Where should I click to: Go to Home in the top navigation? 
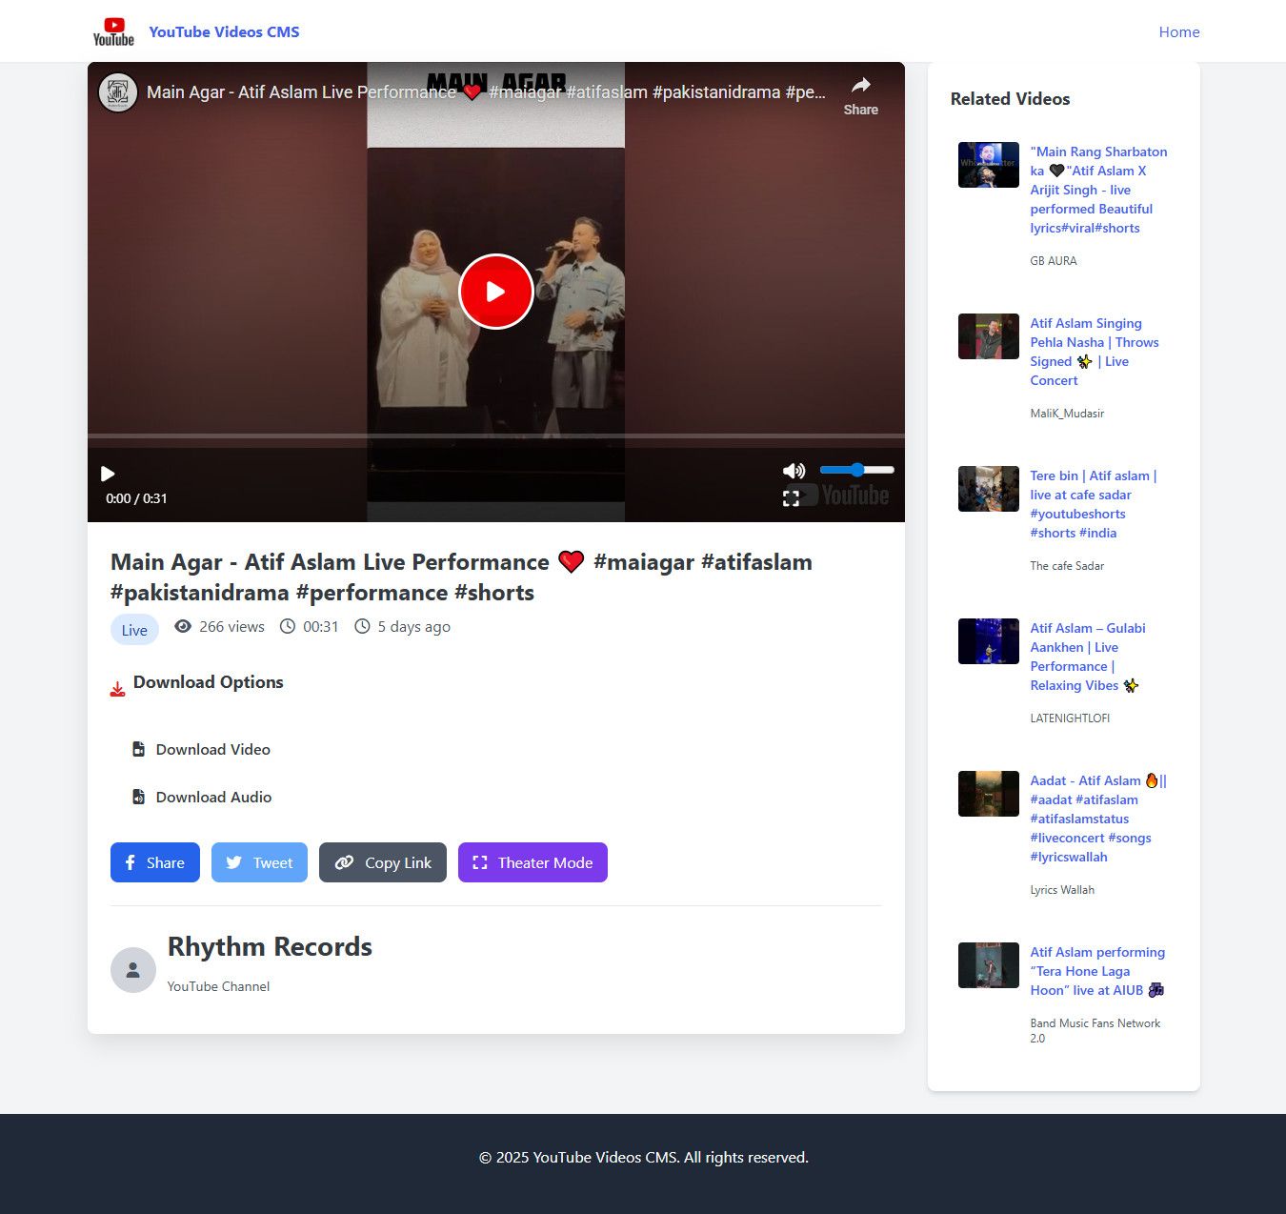(x=1178, y=31)
